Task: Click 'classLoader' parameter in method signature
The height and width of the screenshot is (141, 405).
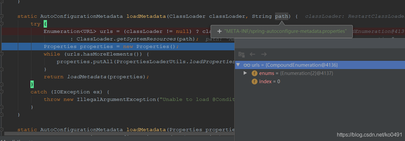Action: [227, 16]
